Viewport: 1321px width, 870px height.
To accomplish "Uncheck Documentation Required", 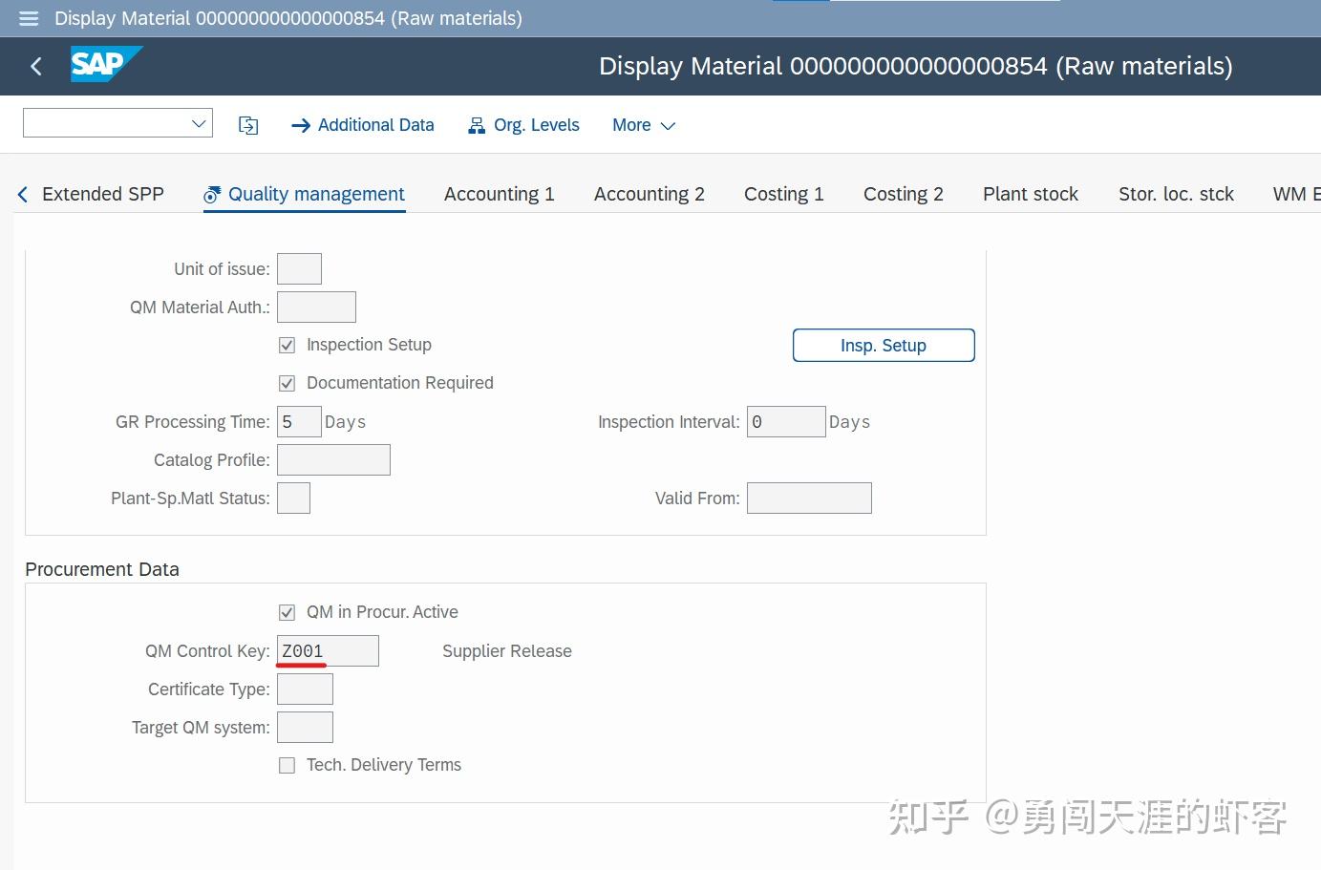I will 287,383.
